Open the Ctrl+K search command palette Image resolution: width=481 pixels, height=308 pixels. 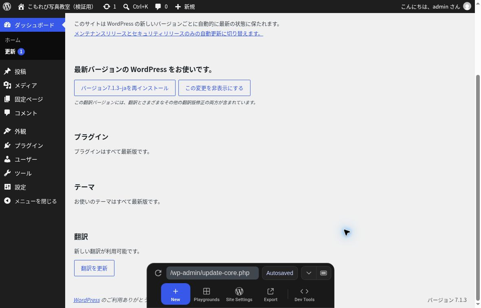(x=136, y=7)
